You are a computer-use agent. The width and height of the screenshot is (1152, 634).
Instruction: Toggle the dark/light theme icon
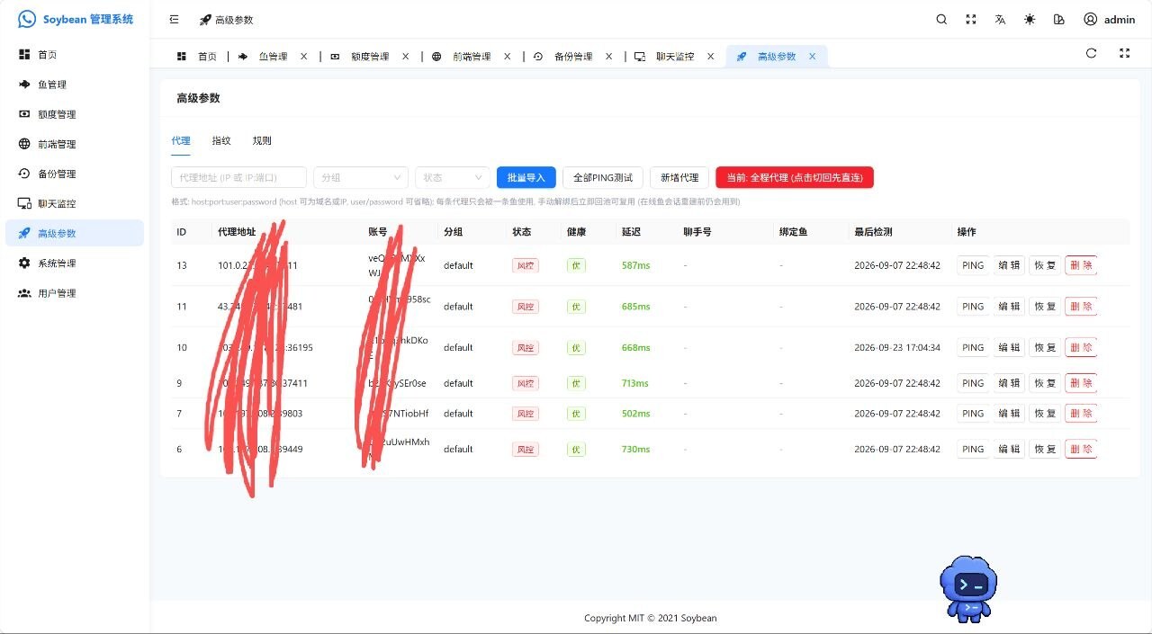[x=1030, y=19]
